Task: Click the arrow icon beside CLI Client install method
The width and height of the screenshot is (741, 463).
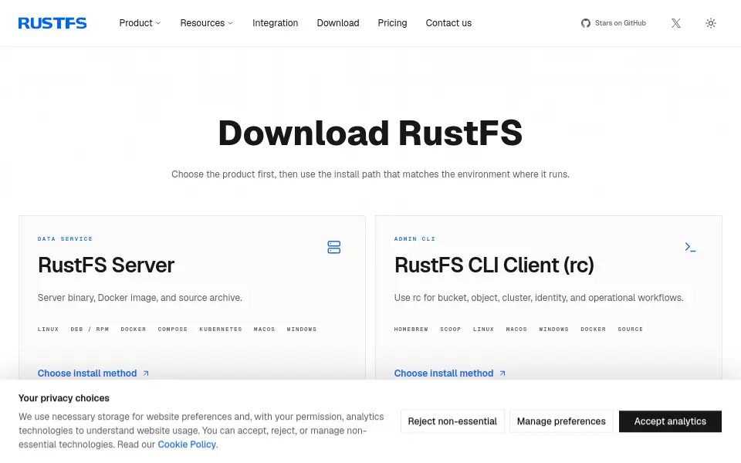Action: [502, 373]
